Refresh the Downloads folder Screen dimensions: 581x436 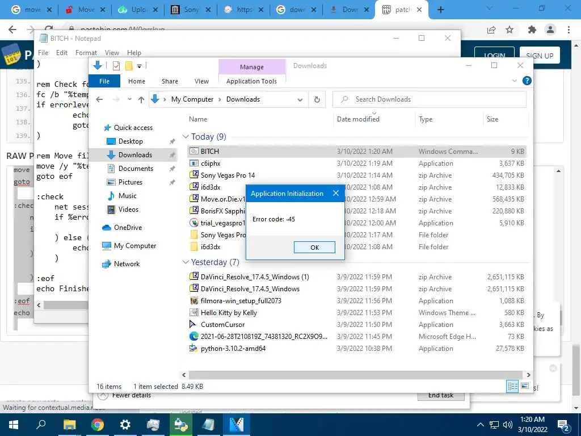(x=317, y=99)
